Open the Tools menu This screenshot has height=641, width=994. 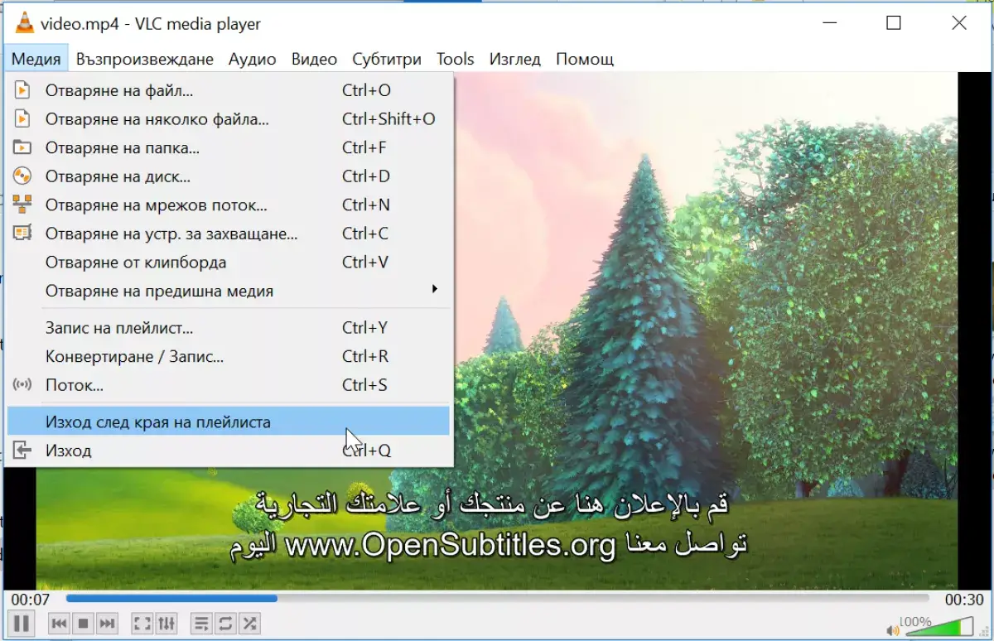point(456,59)
